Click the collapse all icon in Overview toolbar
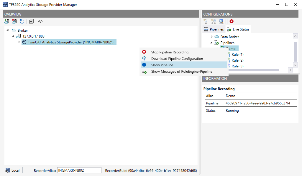The width and height of the screenshot is (302, 176). click(x=31, y=21)
